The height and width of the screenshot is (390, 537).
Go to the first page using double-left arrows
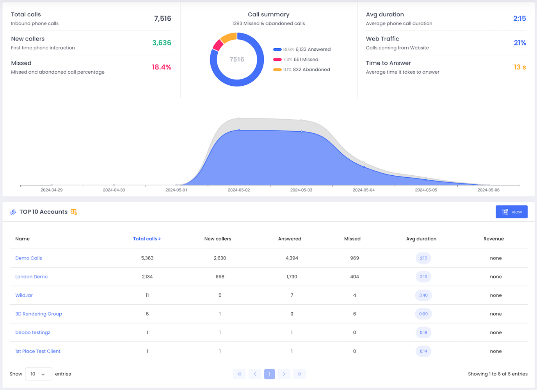pyautogui.click(x=239, y=374)
